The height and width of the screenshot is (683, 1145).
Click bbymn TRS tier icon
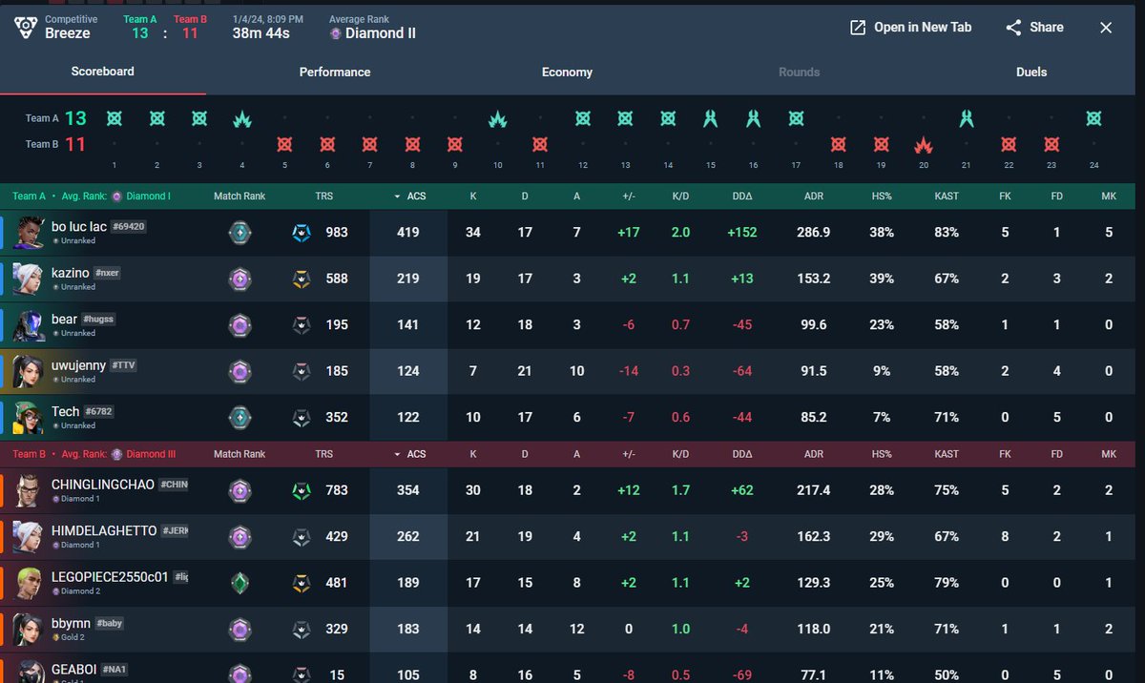click(x=301, y=629)
